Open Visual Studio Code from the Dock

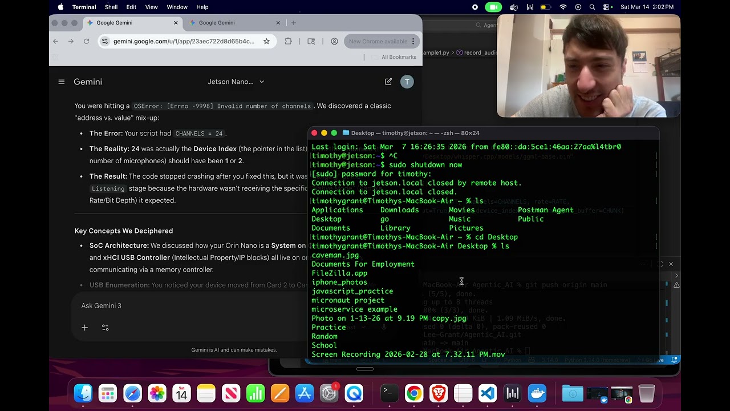point(488,393)
